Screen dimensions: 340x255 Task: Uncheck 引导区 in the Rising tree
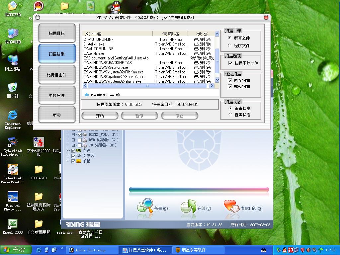click(73, 156)
